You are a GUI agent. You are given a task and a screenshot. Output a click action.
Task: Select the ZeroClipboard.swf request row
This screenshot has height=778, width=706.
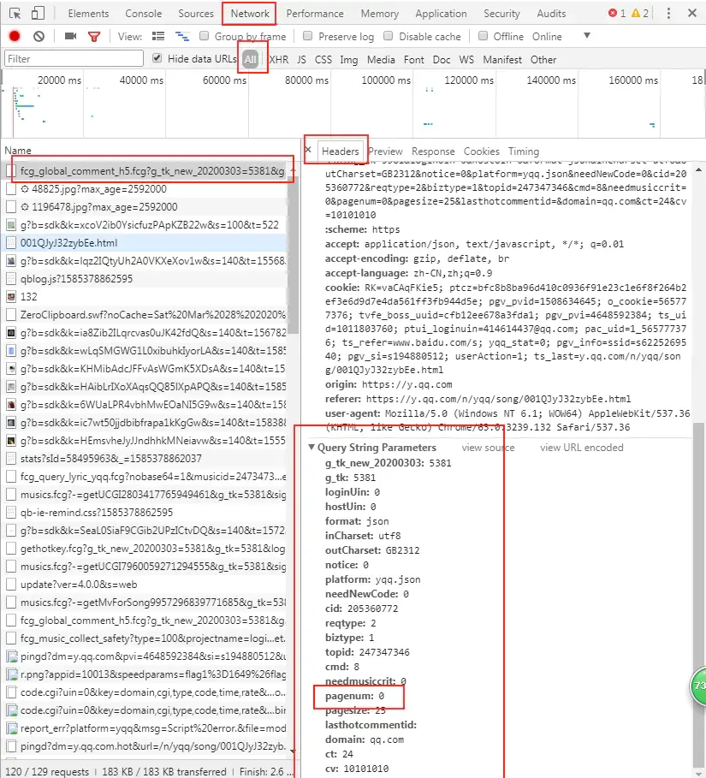pyautogui.click(x=145, y=315)
